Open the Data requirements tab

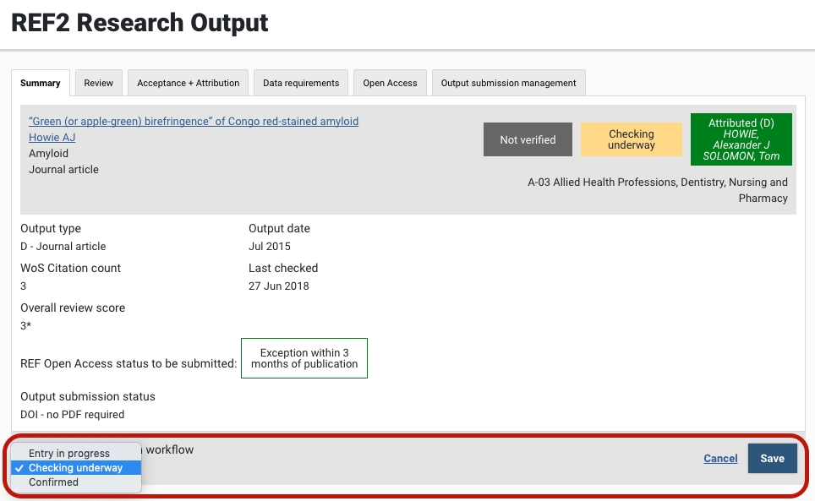point(301,83)
